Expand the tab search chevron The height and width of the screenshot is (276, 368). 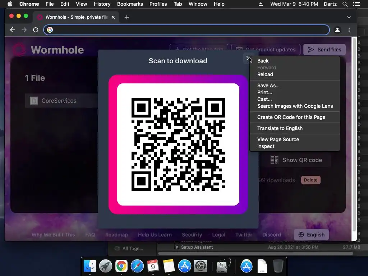(x=349, y=17)
